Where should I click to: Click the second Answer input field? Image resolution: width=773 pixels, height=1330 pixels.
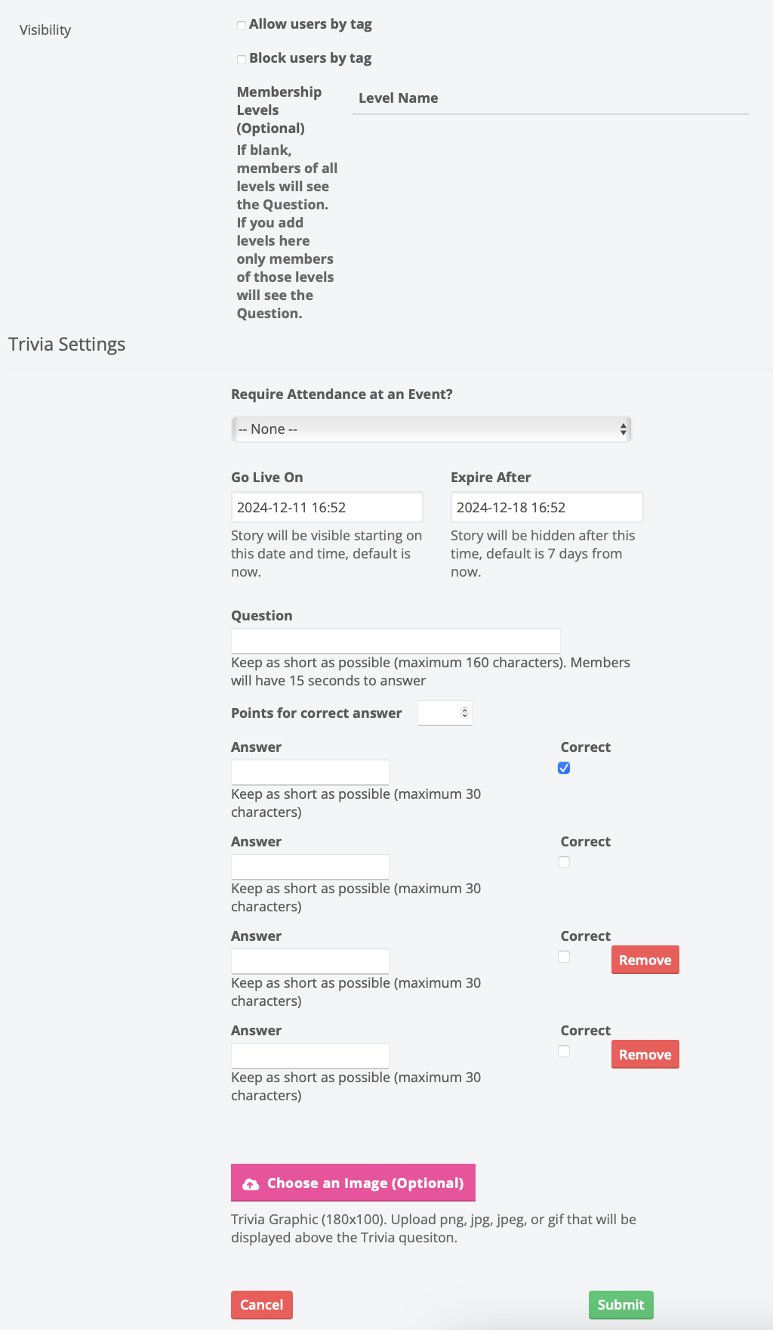tap(310, 867)
